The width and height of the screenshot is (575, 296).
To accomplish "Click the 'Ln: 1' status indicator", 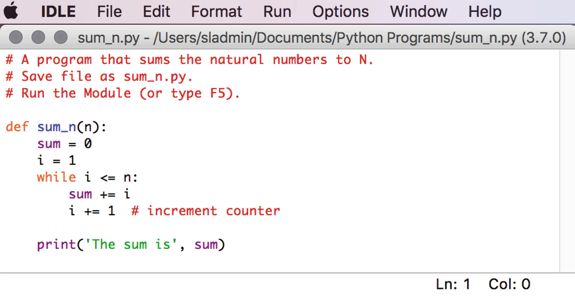I will [453, 285].
